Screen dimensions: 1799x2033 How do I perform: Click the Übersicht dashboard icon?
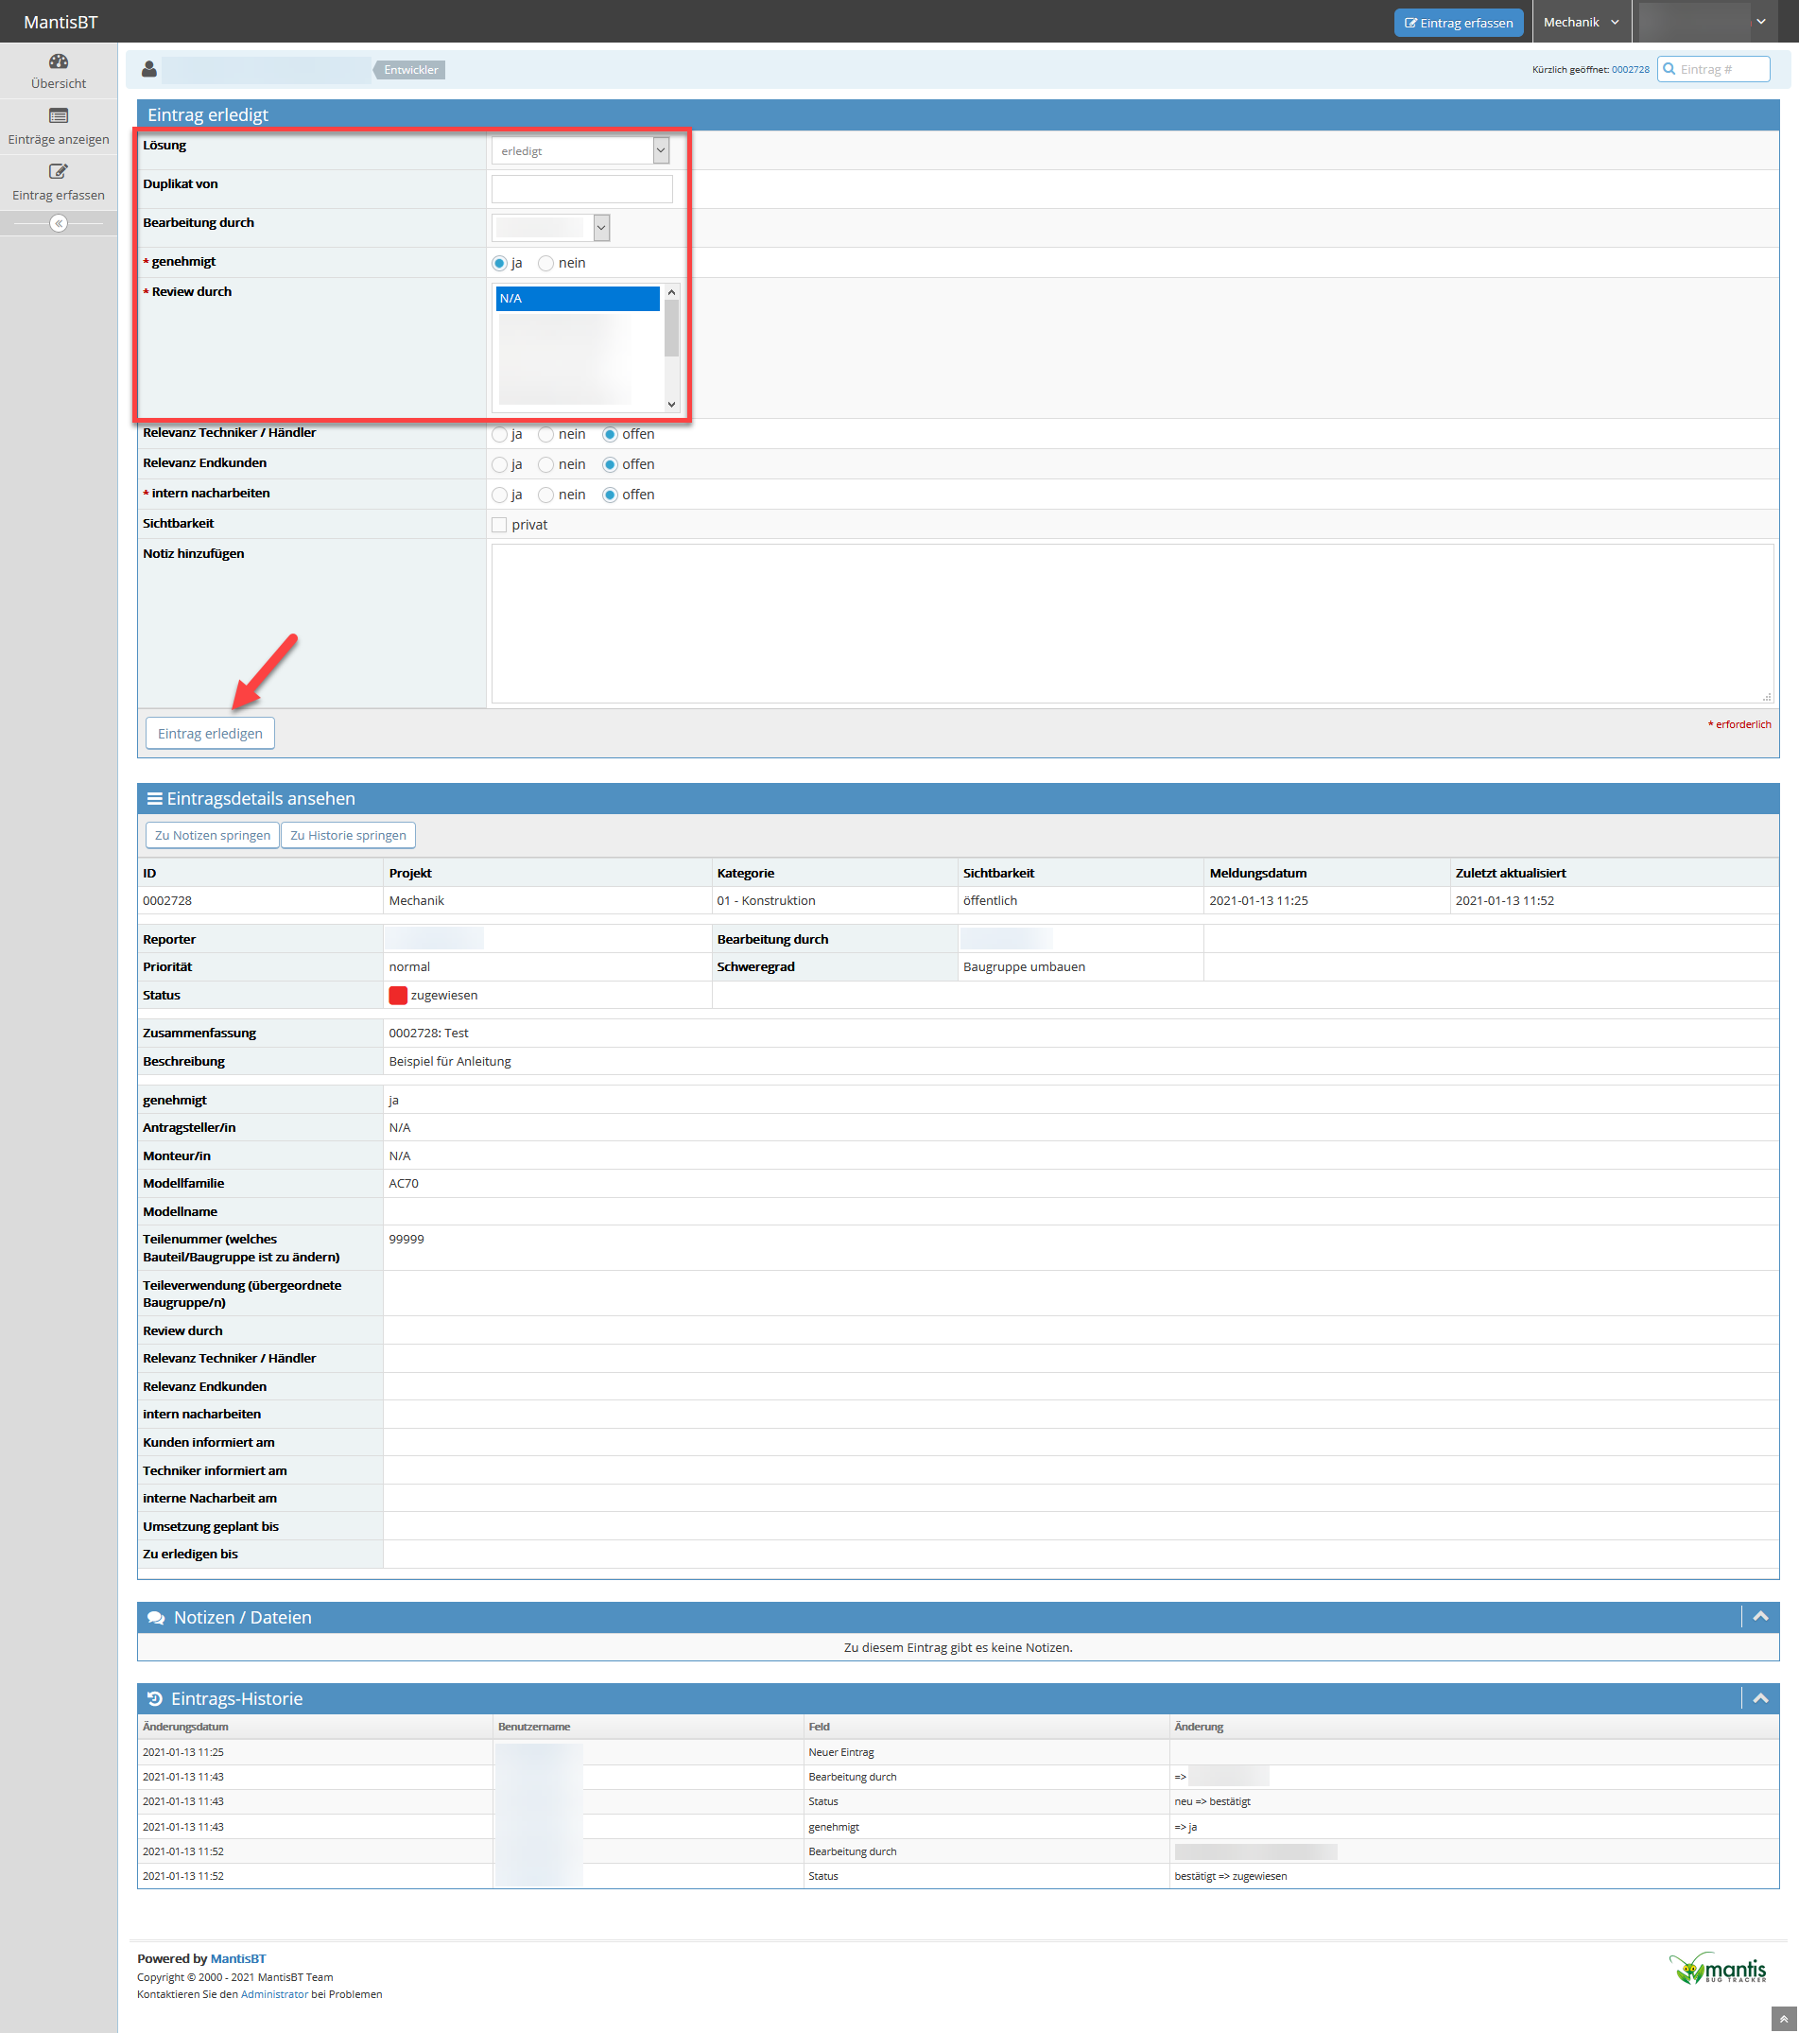pos(59,61)
